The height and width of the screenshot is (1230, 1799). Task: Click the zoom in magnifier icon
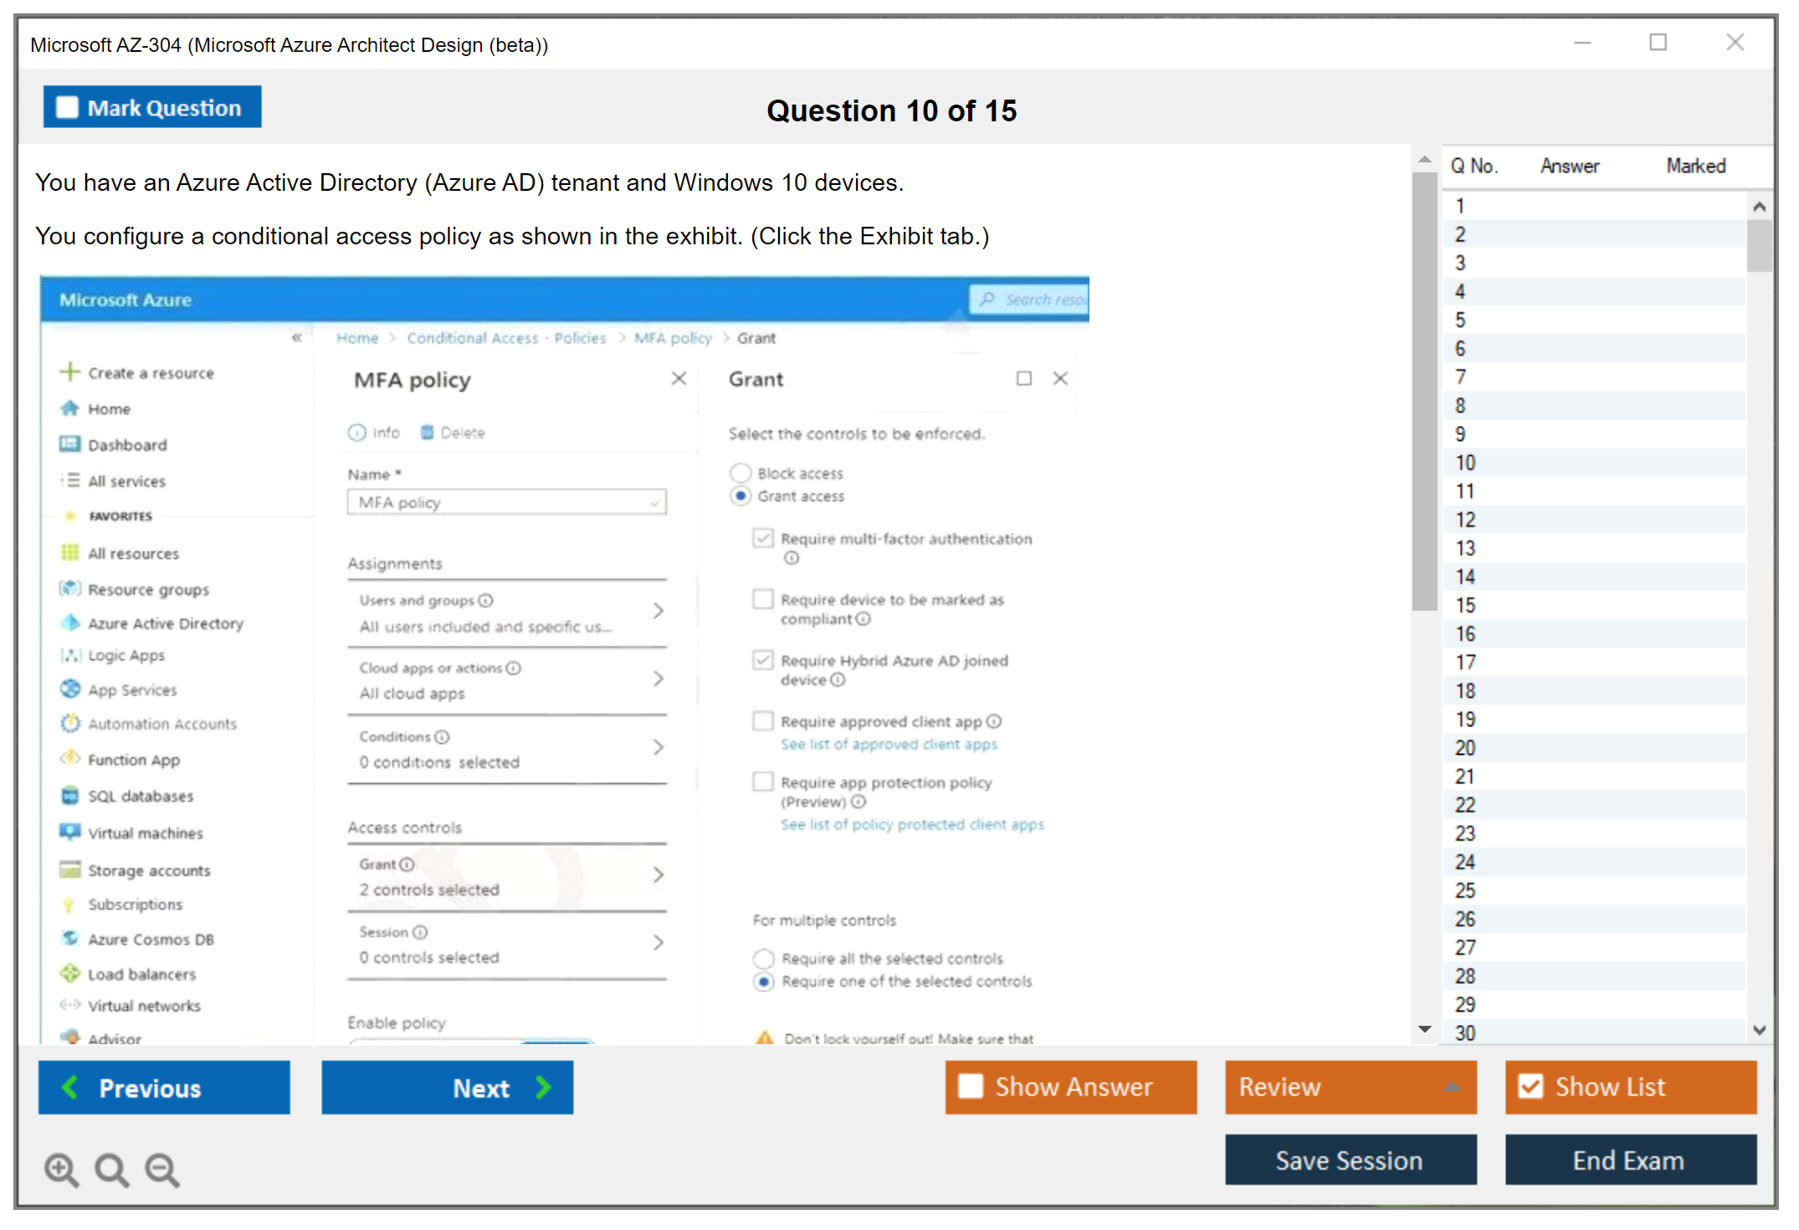[x=61, y=1169]
